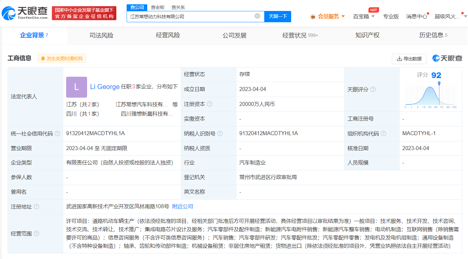Open help icon next to 纳税人识别号
The width and height of the screenshot is (468, 259).
tap(220, 133)
